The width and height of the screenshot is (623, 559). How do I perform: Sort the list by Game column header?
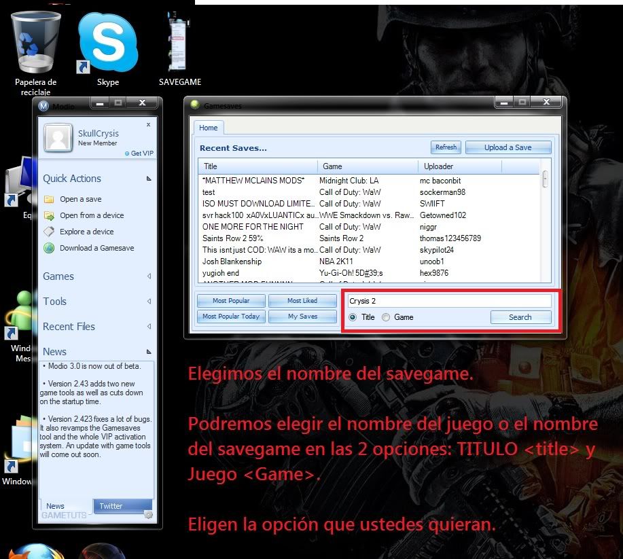point(368,166)
